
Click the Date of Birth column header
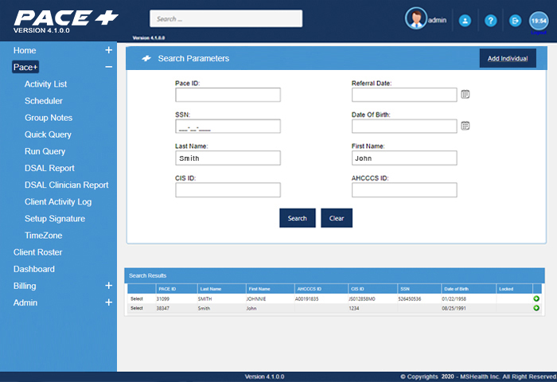(x=456, y=289)
